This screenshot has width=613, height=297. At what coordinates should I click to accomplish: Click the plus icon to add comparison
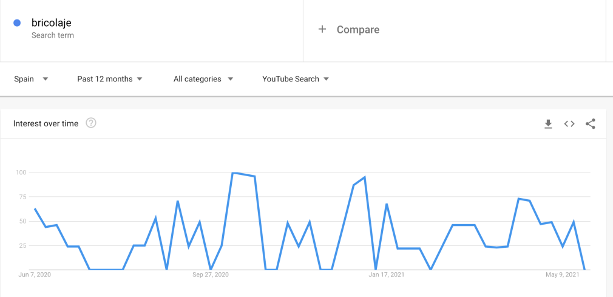(x=322, y=29)
